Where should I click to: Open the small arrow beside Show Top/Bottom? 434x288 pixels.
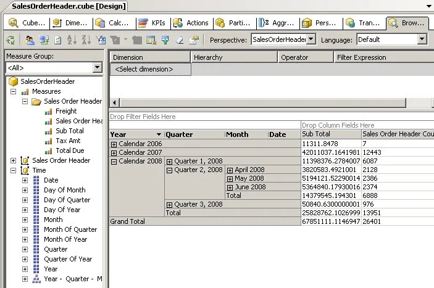click(x=126, y=39)
